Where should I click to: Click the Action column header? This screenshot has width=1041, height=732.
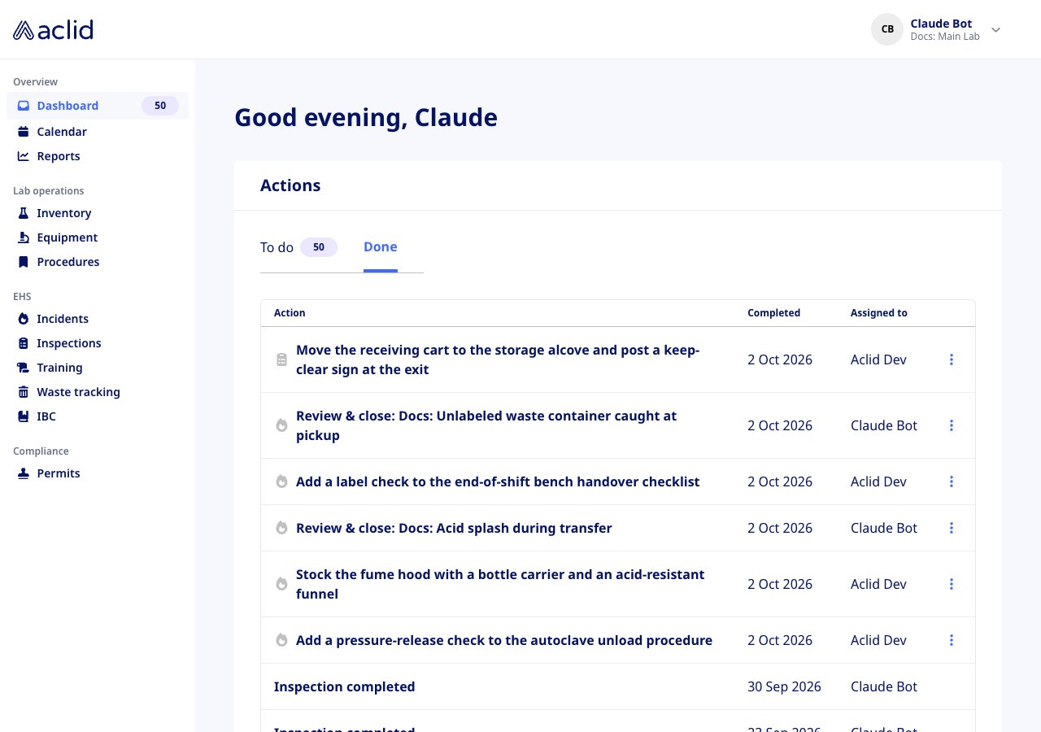[290, 313]
